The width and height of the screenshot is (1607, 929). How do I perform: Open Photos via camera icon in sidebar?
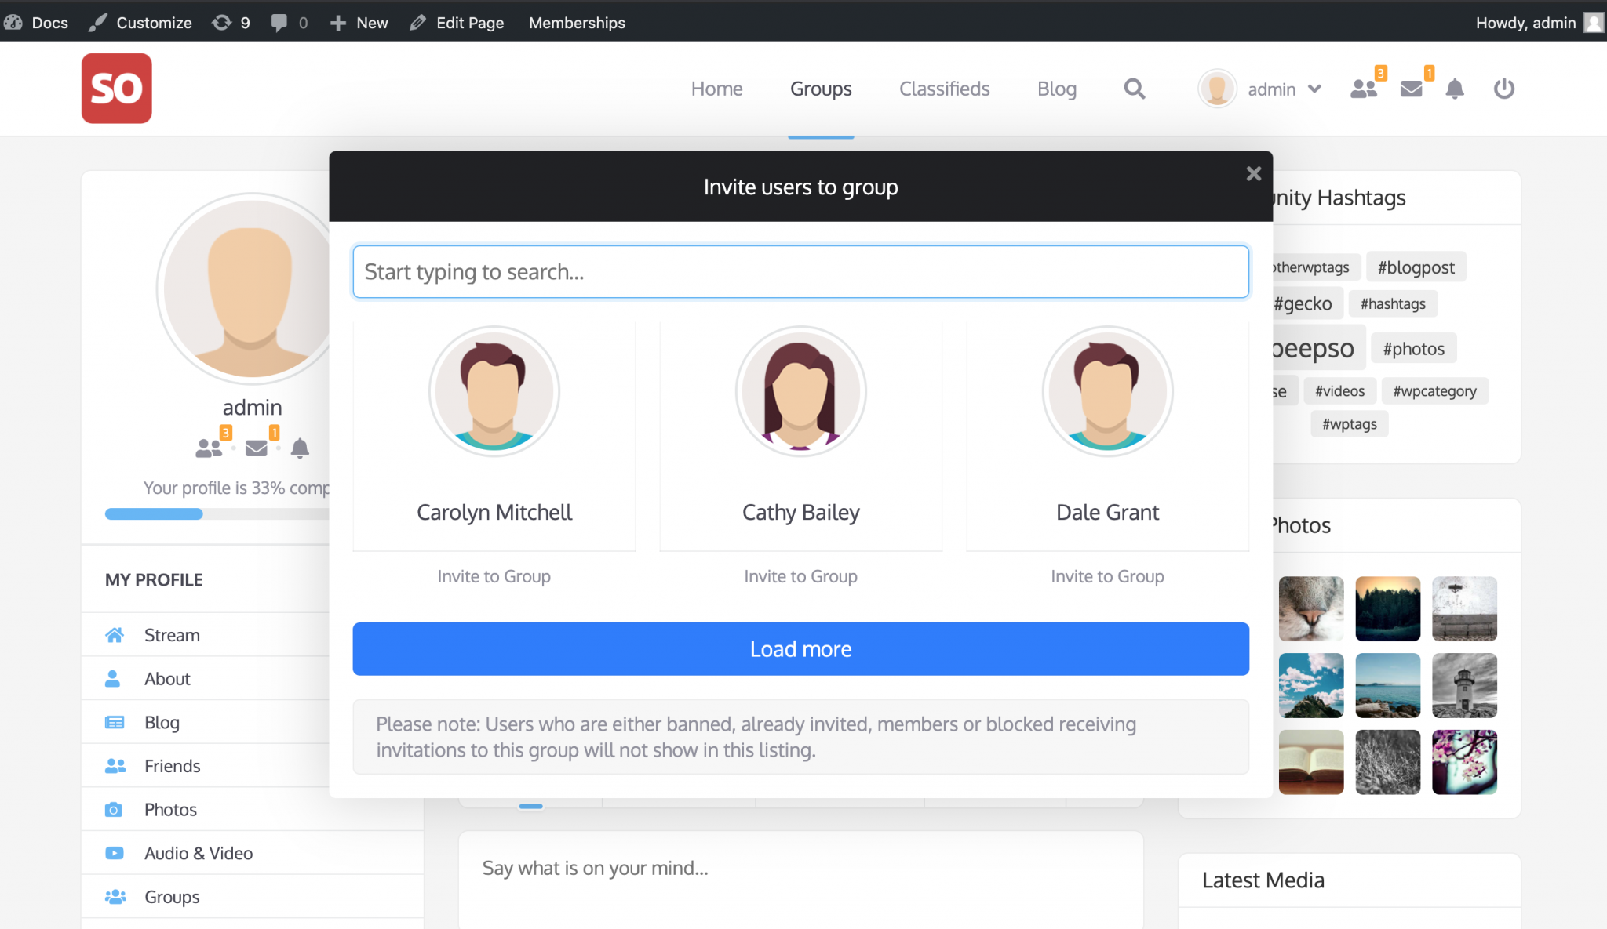[x=115, y=809]
